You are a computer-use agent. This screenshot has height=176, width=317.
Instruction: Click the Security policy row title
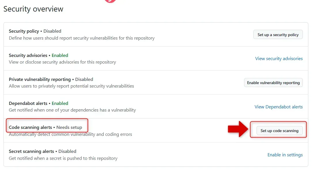pos(24,31)
